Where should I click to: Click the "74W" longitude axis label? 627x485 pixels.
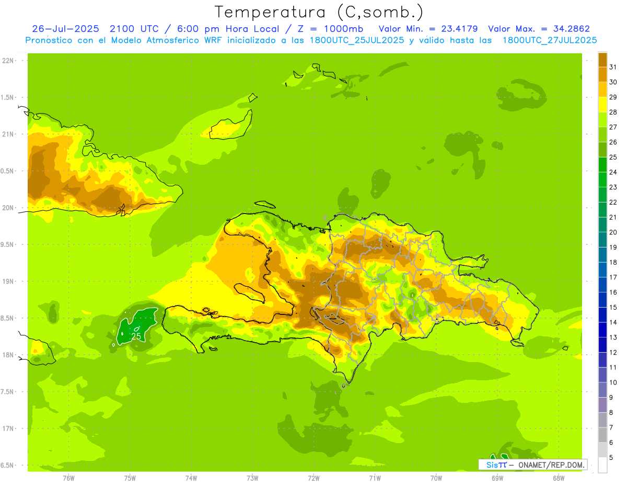pyautogui.click(x=191, y=478)
